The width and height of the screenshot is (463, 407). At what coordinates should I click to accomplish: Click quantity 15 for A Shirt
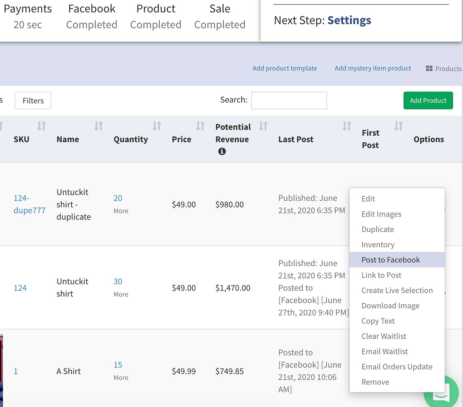click(x=118, y=365)
